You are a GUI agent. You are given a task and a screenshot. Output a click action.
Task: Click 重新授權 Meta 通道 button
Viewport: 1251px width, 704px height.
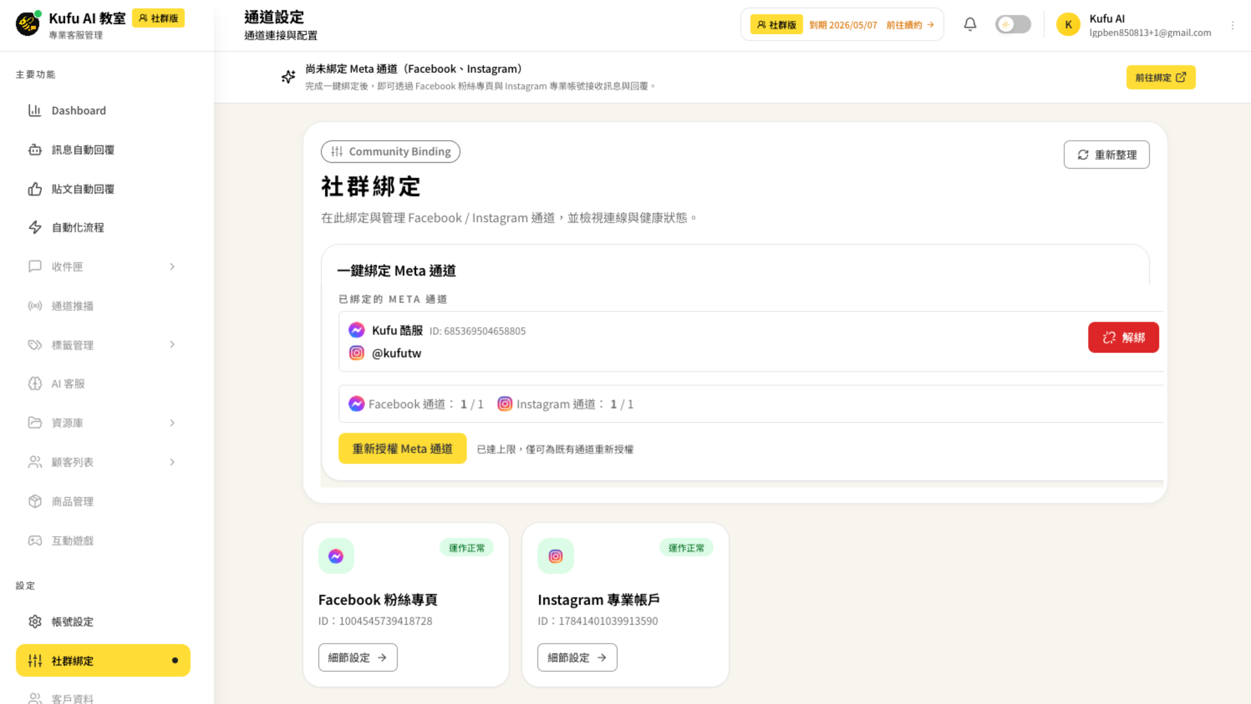403,448
